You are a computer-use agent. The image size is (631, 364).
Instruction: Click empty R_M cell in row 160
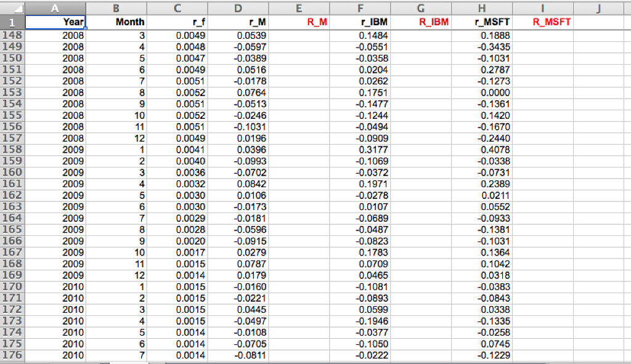pyautogui.click(x=299, y=172)
